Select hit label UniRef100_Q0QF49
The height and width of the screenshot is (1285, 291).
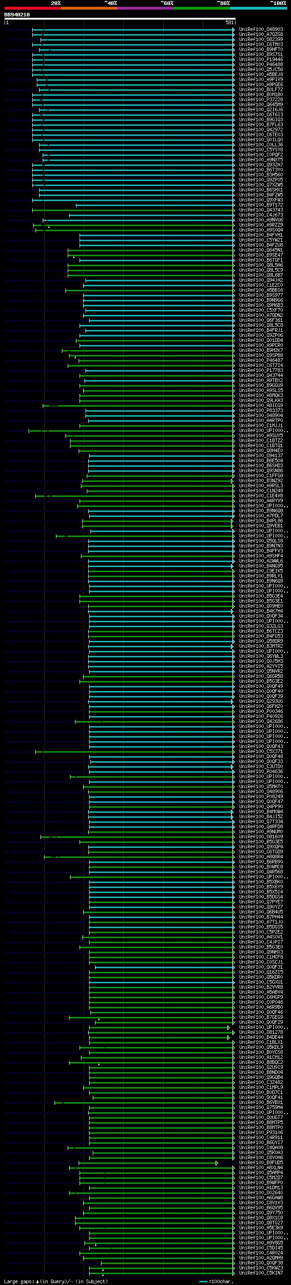261,686
